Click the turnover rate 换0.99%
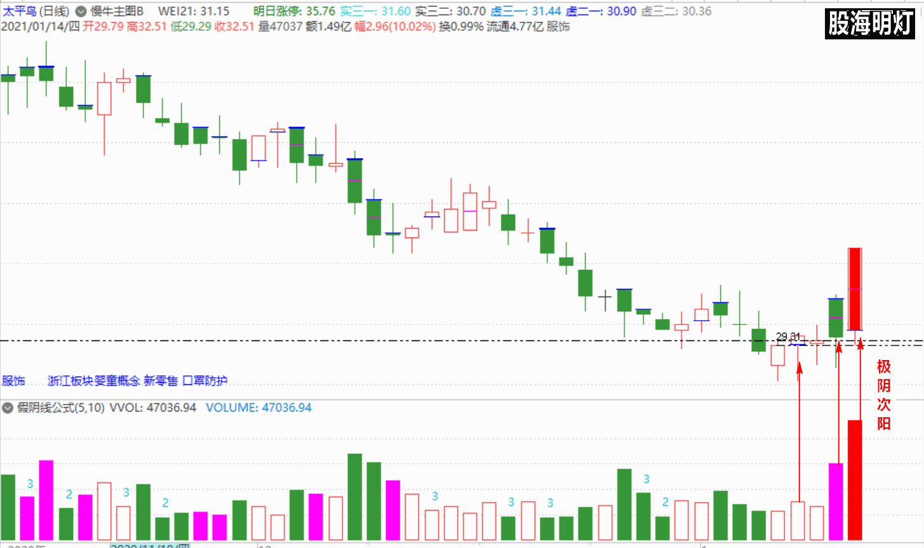 tap(462, 27)
